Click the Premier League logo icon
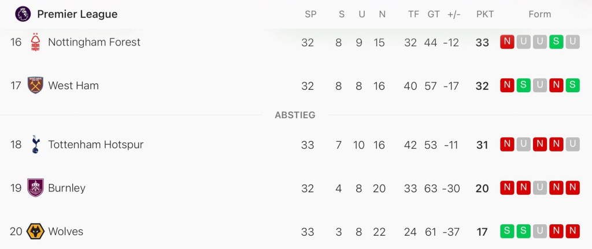The height and width of the screenshot is (249, 592). tap(23, 14)
